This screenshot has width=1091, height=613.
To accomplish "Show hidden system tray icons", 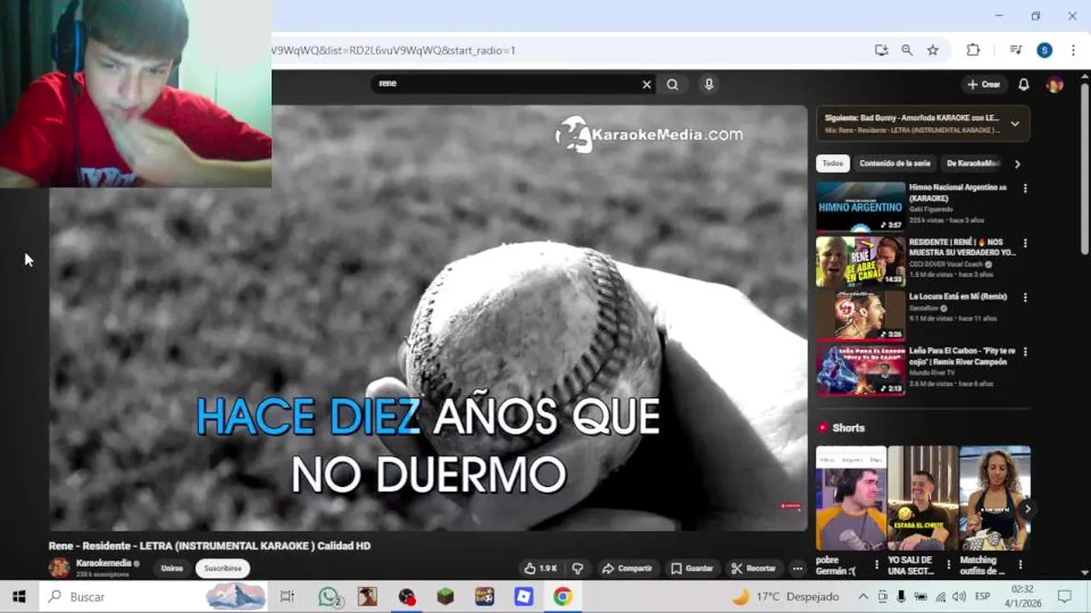I will pyautogui.click(x=863, y=597).
